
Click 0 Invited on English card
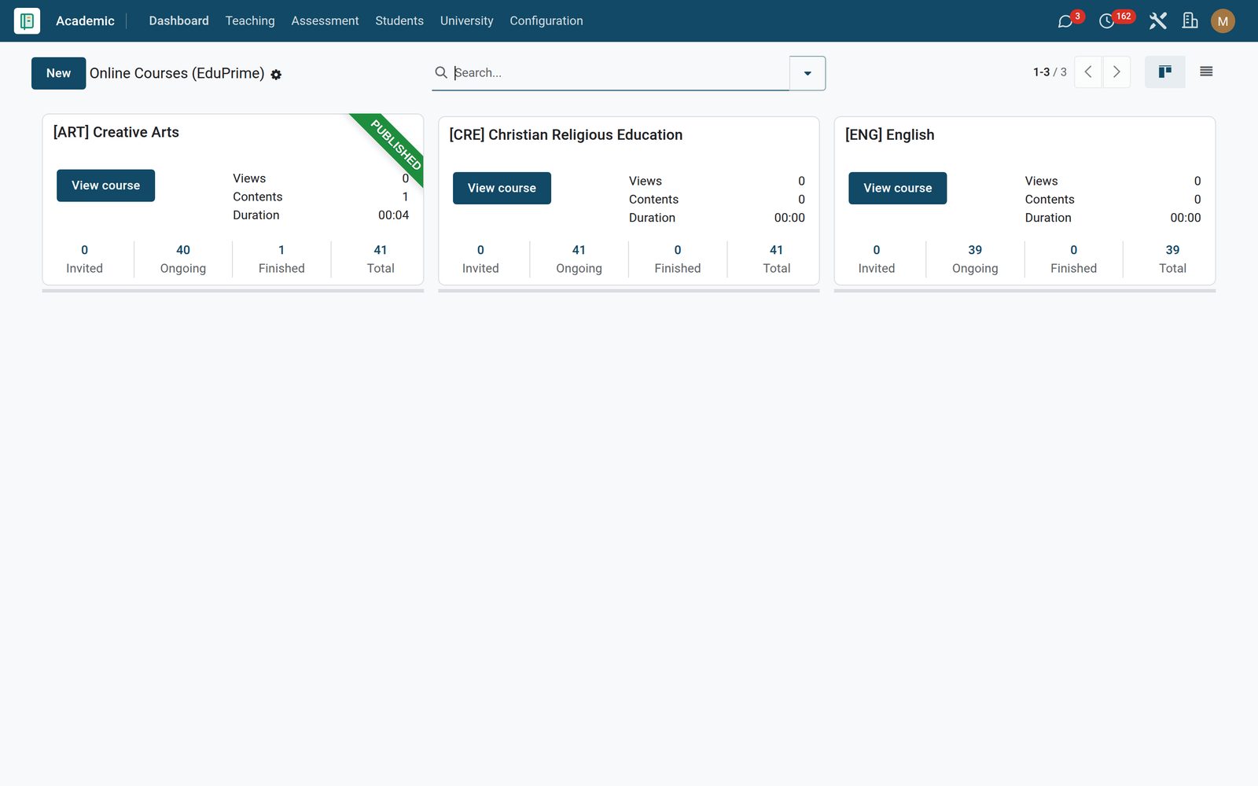click(877, 259)
